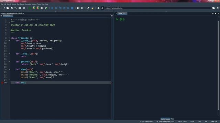Click the console vertical scrollbar

click(x=218, y=65)
